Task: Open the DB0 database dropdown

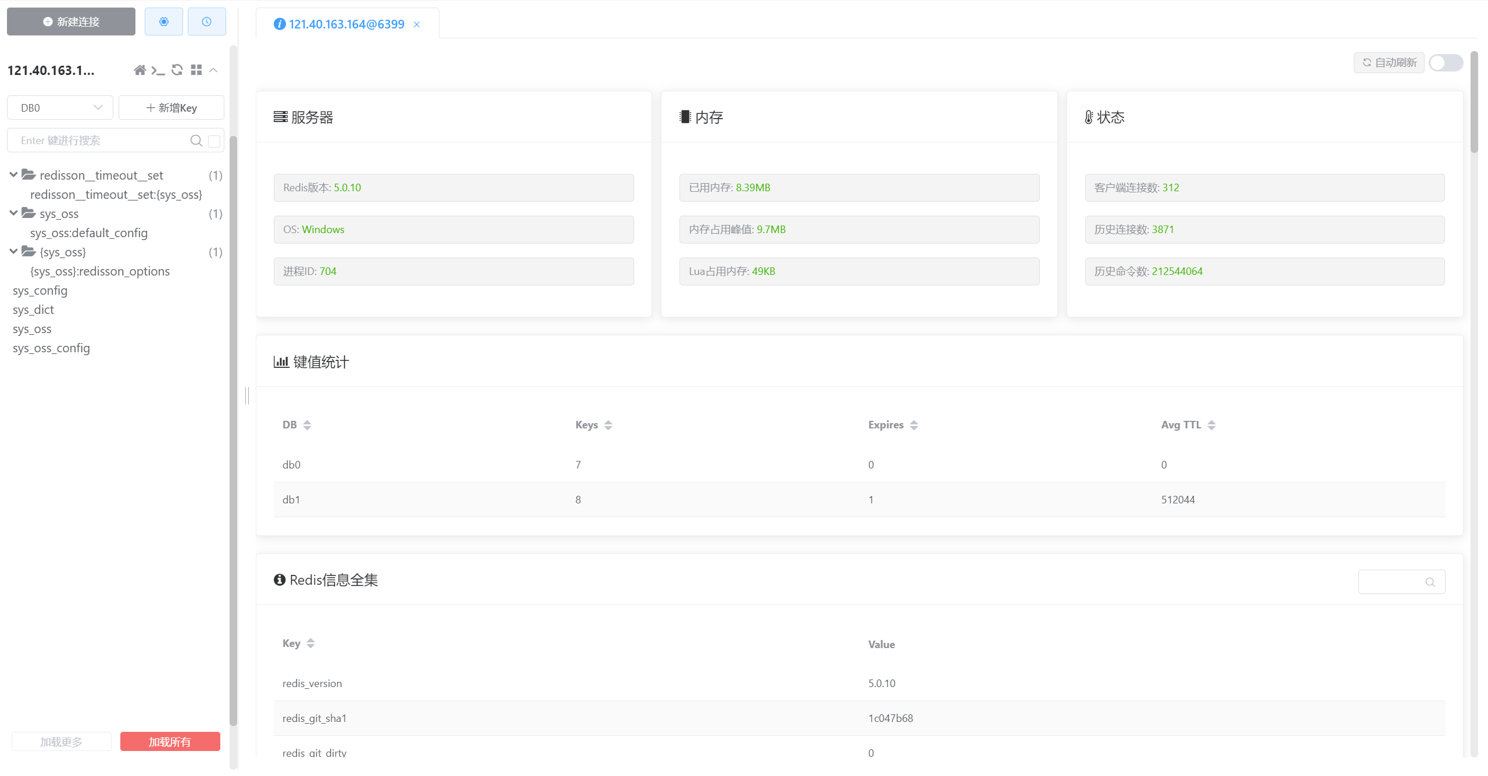Action: (60, 108)
